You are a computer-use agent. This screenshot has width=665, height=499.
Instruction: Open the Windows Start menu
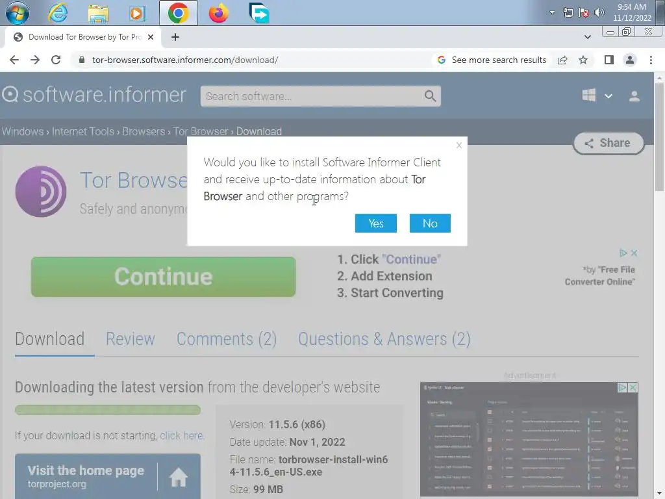pos(18,13)
